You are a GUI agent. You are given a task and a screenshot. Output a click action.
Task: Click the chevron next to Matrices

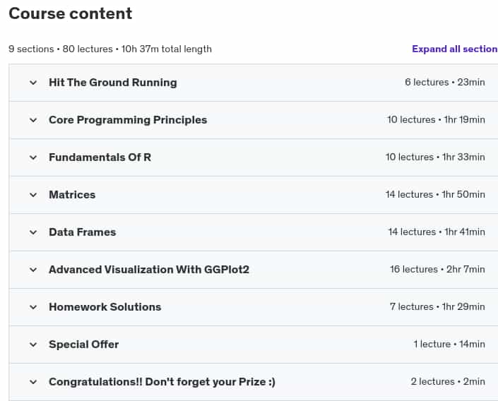(x=33, y=195)
